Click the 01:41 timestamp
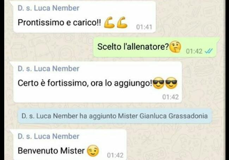Screen dimensions: 229x160 coord(144,27)
